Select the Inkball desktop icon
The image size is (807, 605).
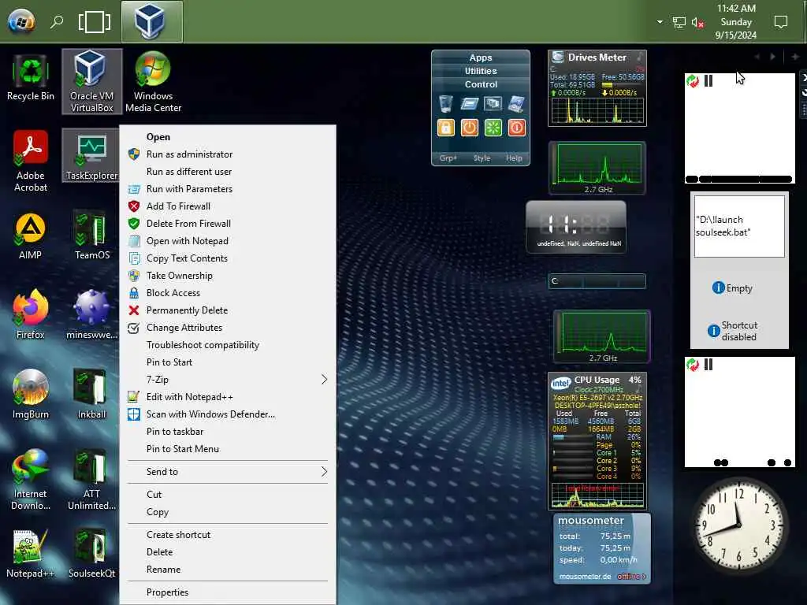[x=91, y=395]
